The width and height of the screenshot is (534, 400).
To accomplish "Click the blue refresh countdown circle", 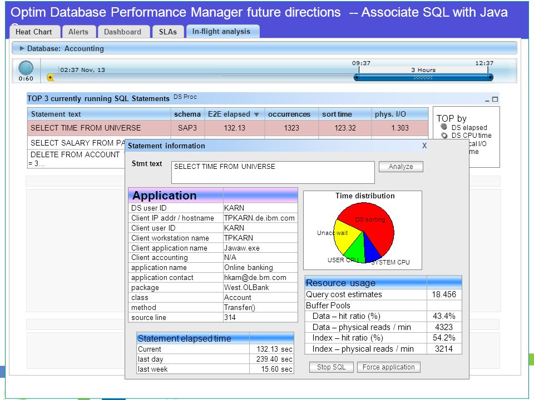I will [x=26, y=68].
